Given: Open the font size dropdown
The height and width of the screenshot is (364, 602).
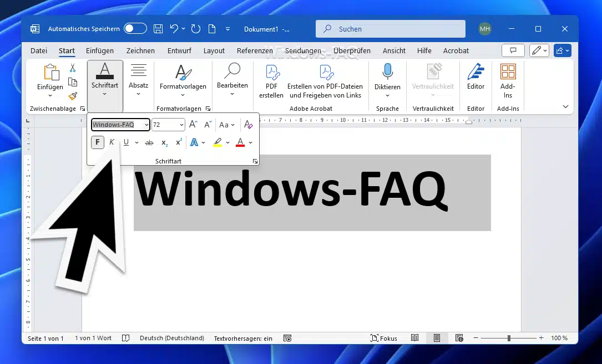Looking at the screenshot, I should (x=181, y=125).
